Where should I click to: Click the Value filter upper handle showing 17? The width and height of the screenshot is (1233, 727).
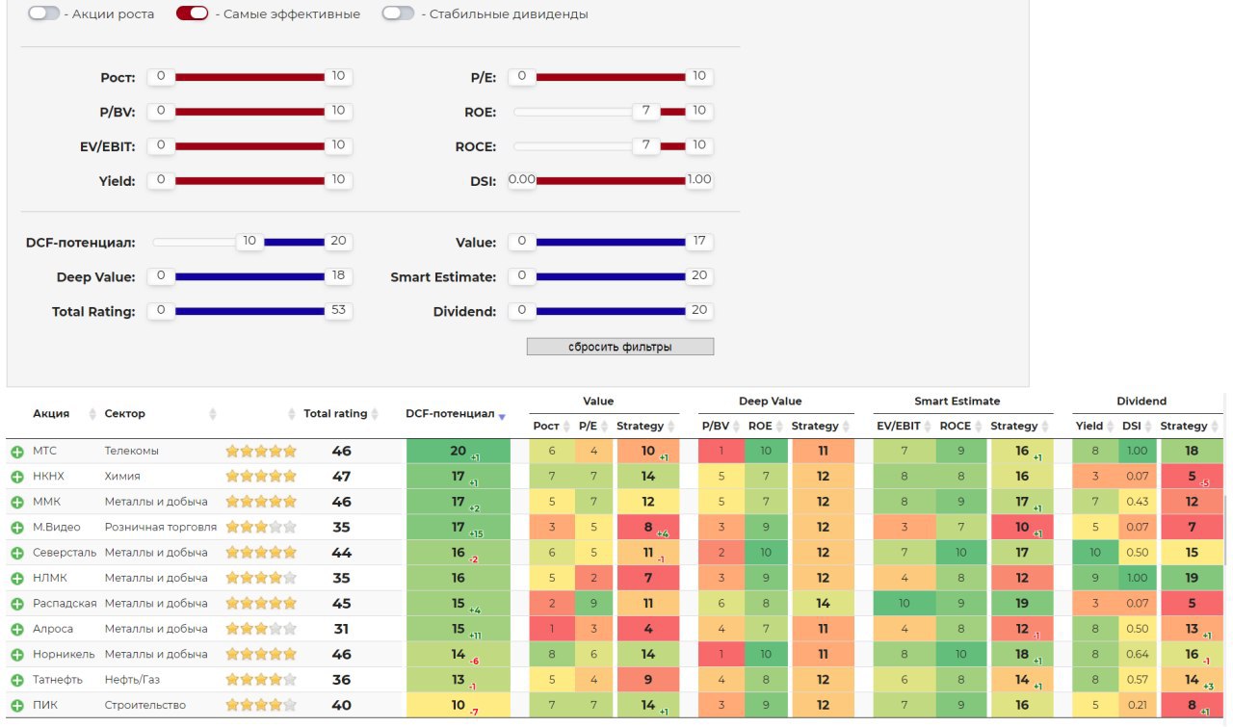699,242
